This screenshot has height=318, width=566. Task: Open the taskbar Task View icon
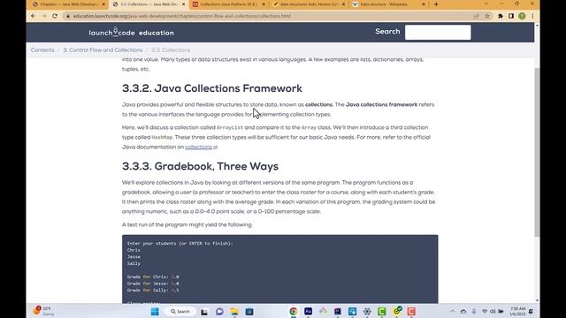point(204,312)
